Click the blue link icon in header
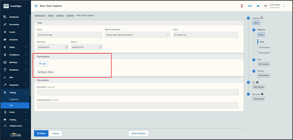Viewport: 293px width, 140px height. click(250, 6)
